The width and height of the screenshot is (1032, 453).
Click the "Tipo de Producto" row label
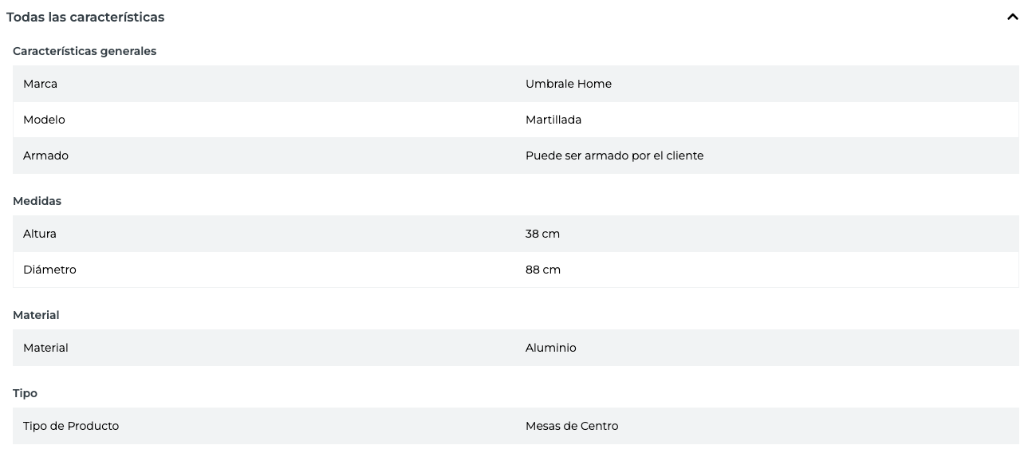pyautogui.click(x=71, y=426)
